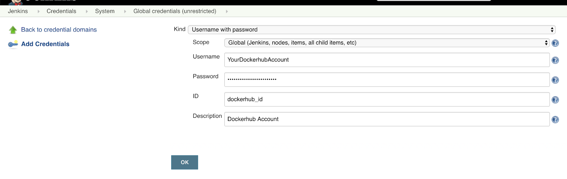Open the Scope dropdown
Image resolution: width=567 pixels, height=179 pixels.
point(387,43)
